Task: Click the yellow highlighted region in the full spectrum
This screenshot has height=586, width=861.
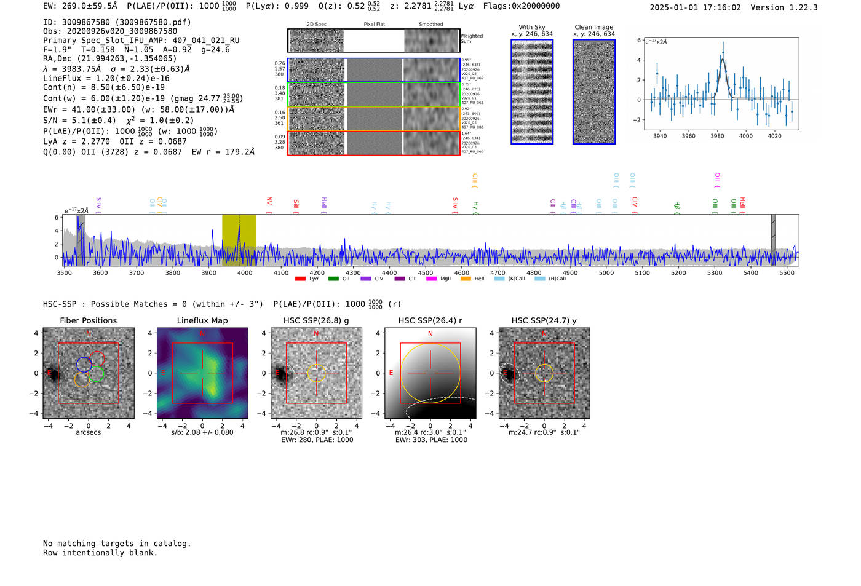Action: 239,240
